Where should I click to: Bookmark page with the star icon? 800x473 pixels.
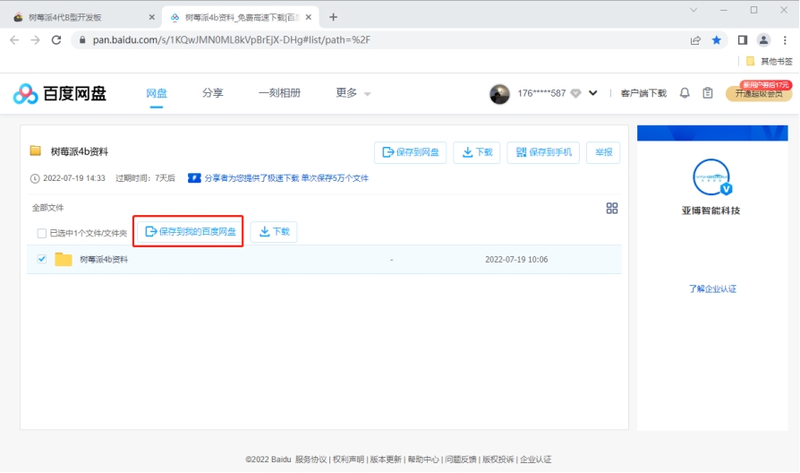point(717,40)
